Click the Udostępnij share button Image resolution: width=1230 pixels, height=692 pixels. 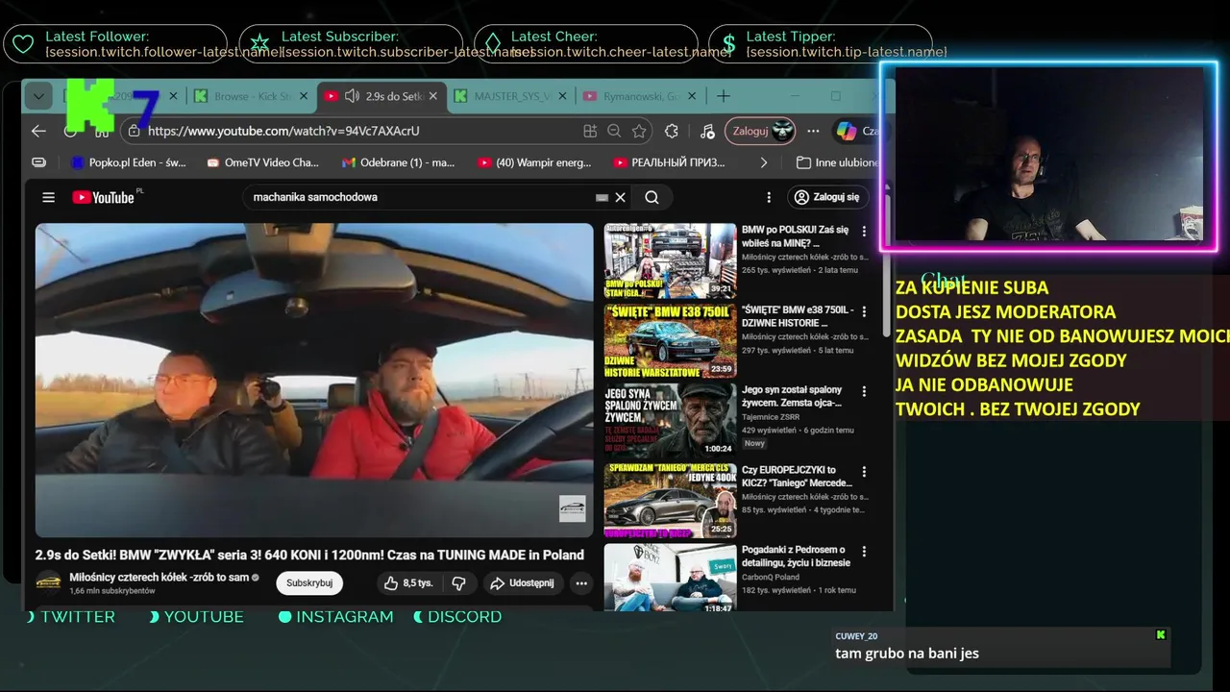tap(522, 582)
